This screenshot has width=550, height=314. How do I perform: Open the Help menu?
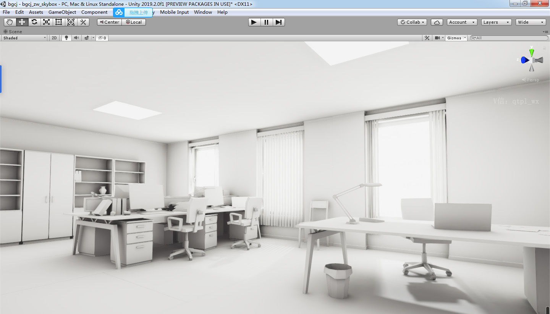222,12
